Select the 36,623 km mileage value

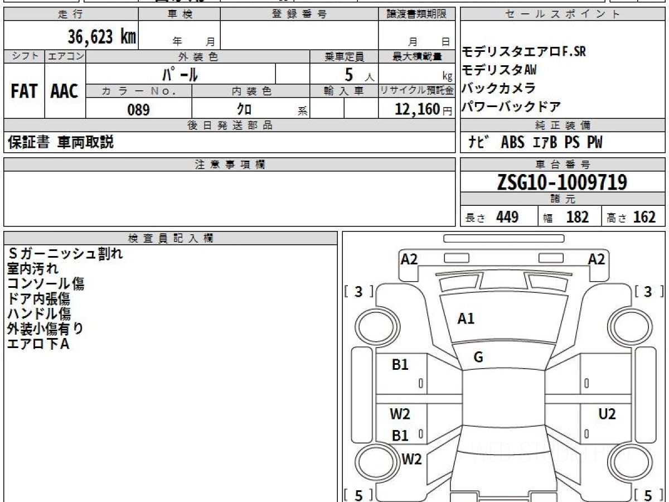click(x=102, y=37)
